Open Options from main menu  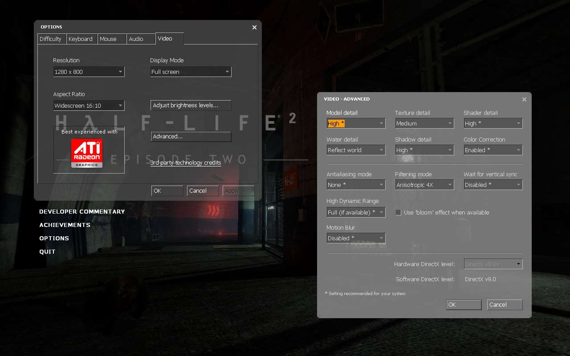(54, 239)
